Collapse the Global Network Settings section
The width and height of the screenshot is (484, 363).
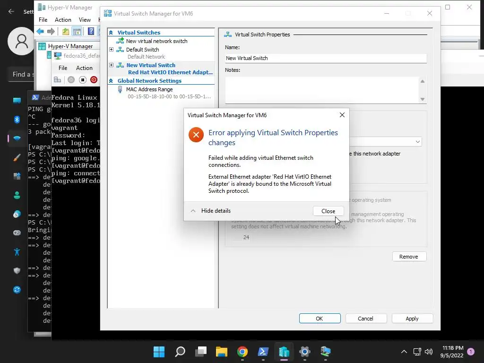pyautogui.click(x=111, y=80)
